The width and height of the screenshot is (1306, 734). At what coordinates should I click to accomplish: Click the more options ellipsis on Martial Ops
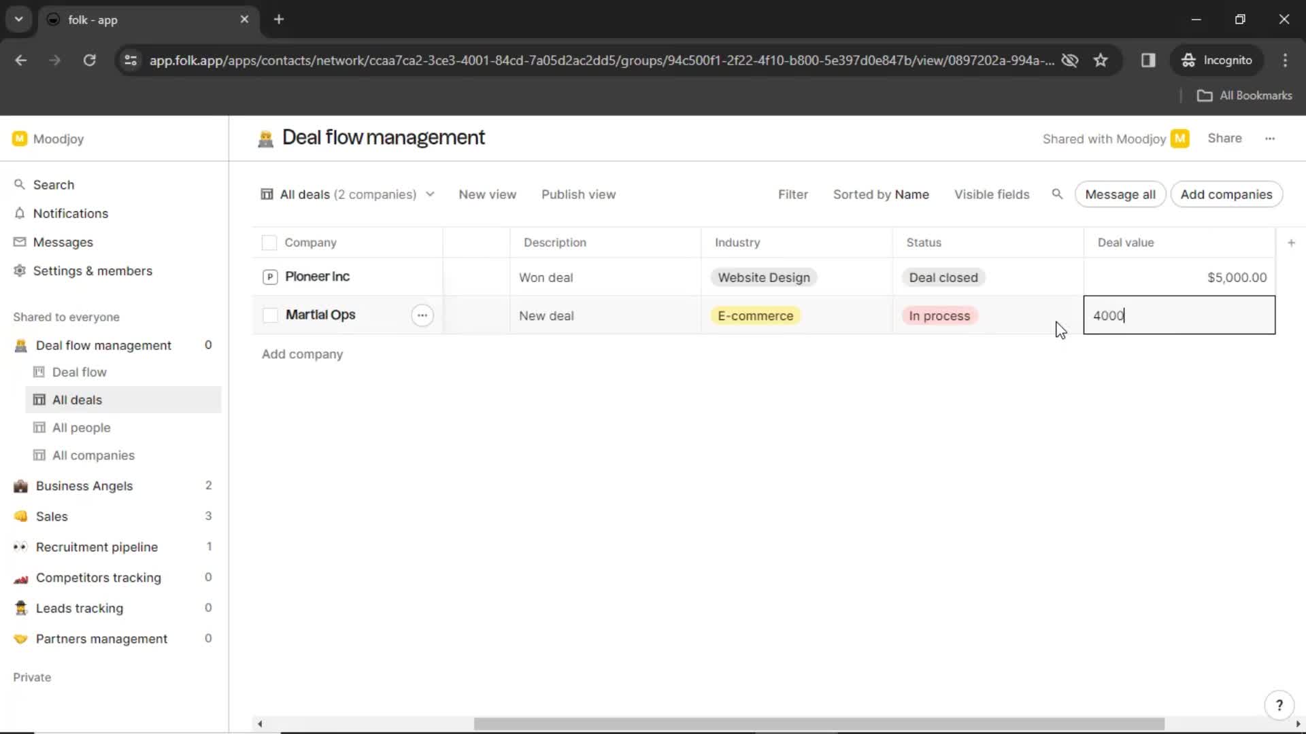(x=422, y=315)
